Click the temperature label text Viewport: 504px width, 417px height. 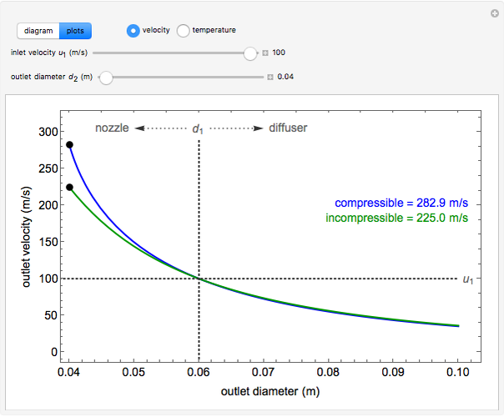point(214,30)
